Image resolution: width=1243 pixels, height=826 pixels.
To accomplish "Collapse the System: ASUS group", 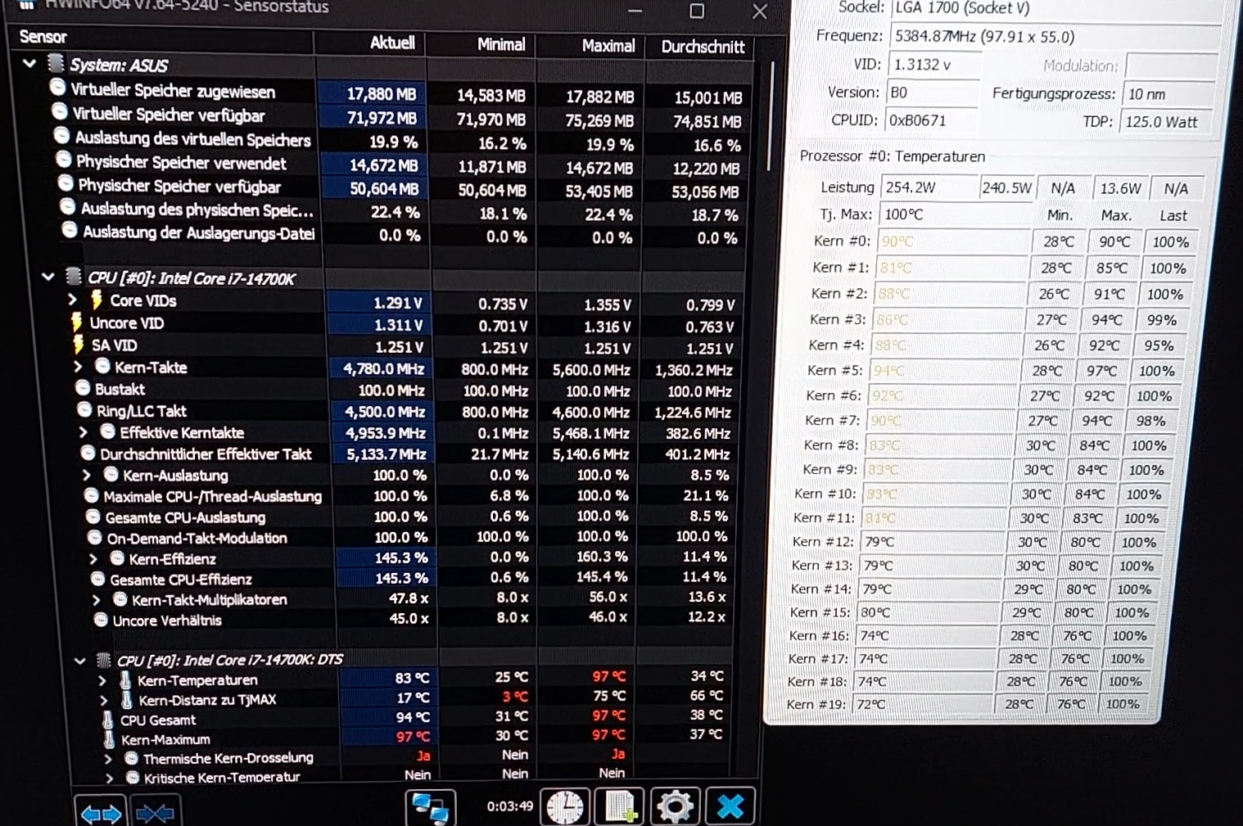I will tap(29, 63).
